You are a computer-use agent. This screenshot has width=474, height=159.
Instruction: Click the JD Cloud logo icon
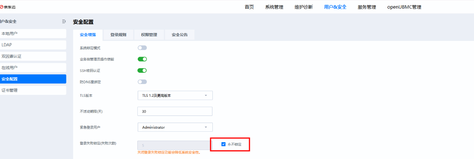point(2,7)
